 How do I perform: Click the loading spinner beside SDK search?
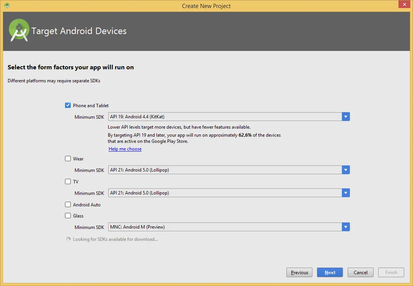tap(68, 239)
